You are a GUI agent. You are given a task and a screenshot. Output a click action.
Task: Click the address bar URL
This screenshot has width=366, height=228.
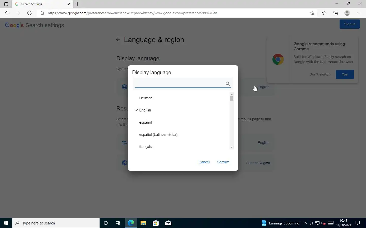point(132,13)
